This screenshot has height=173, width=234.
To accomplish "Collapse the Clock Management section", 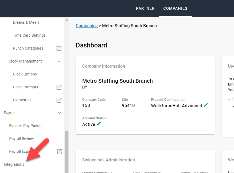I will click(x=59, y=61).
